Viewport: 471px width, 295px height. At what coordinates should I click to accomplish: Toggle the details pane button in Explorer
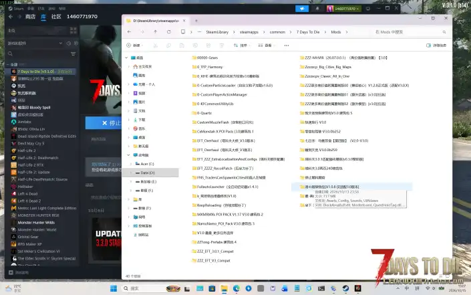pyautogui.click(x=436, y=45)
